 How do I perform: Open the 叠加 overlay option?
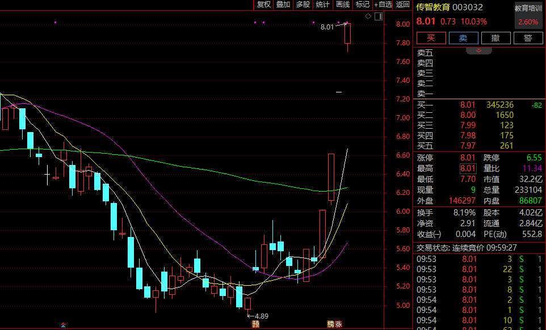click(x=283, y=5)
